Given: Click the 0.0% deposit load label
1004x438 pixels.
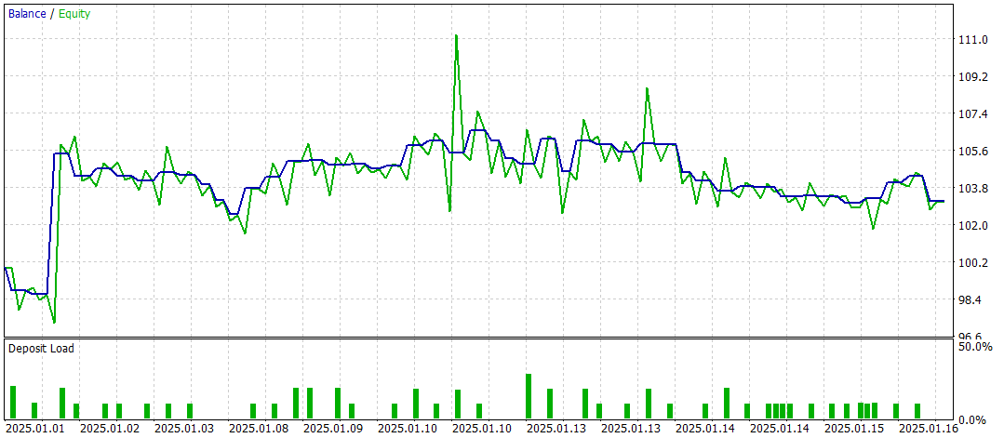Looking at the screenshot, I should (973, 420).
